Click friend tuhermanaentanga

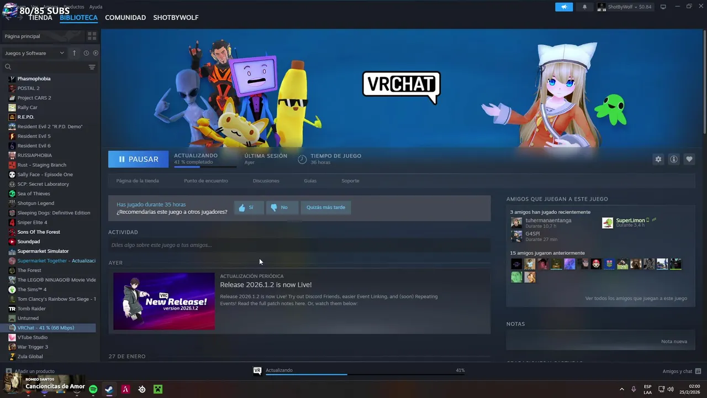pyautogui.click(x=548, y=221)
